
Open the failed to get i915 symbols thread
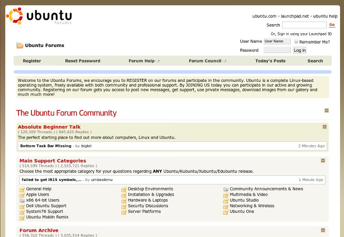point(51,180)
